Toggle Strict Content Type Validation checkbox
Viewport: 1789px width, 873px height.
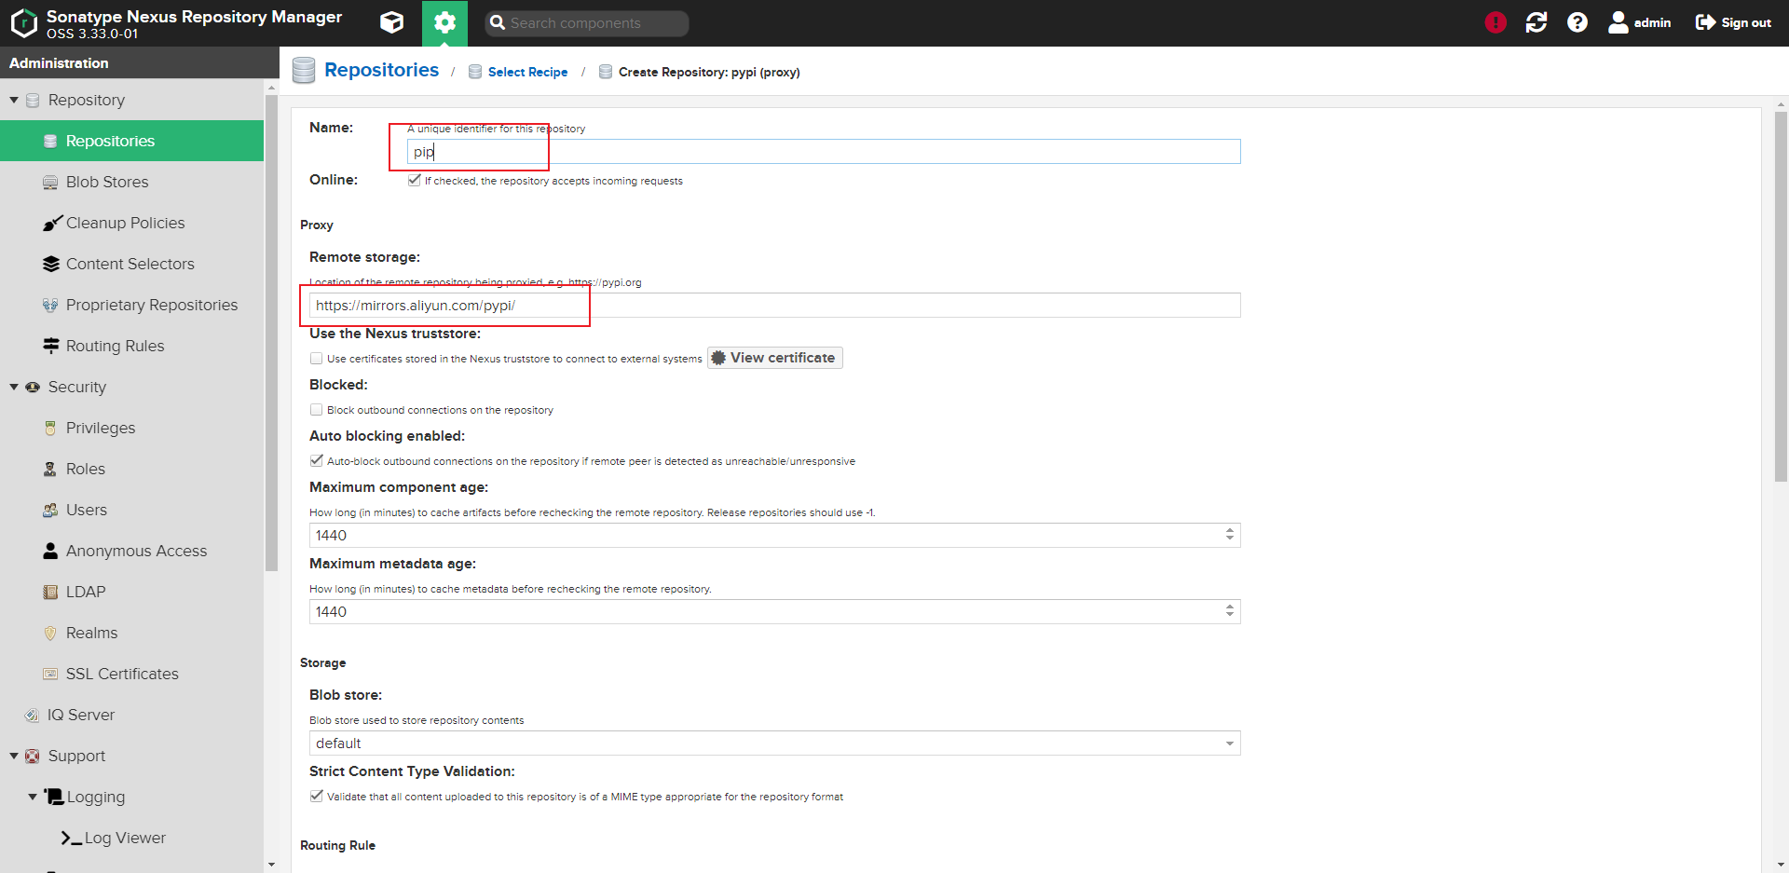coord(316,796)
